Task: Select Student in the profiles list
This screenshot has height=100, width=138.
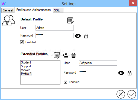Action: click(26, 62)
